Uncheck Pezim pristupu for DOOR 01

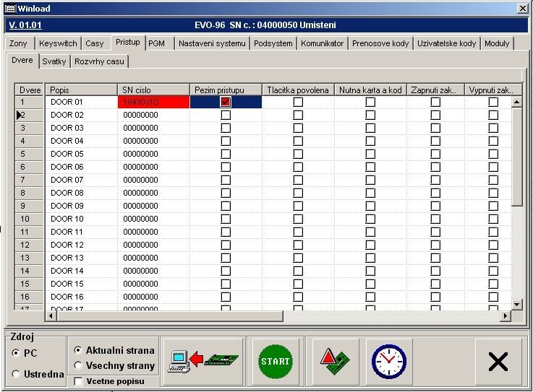coord(226,102)
